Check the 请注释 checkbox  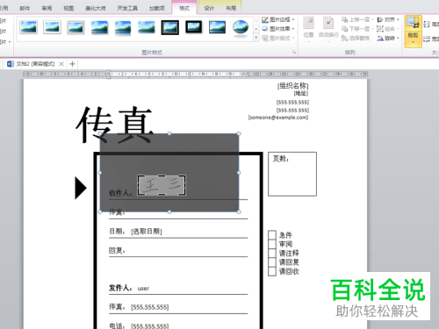click(x=272, y=253)
